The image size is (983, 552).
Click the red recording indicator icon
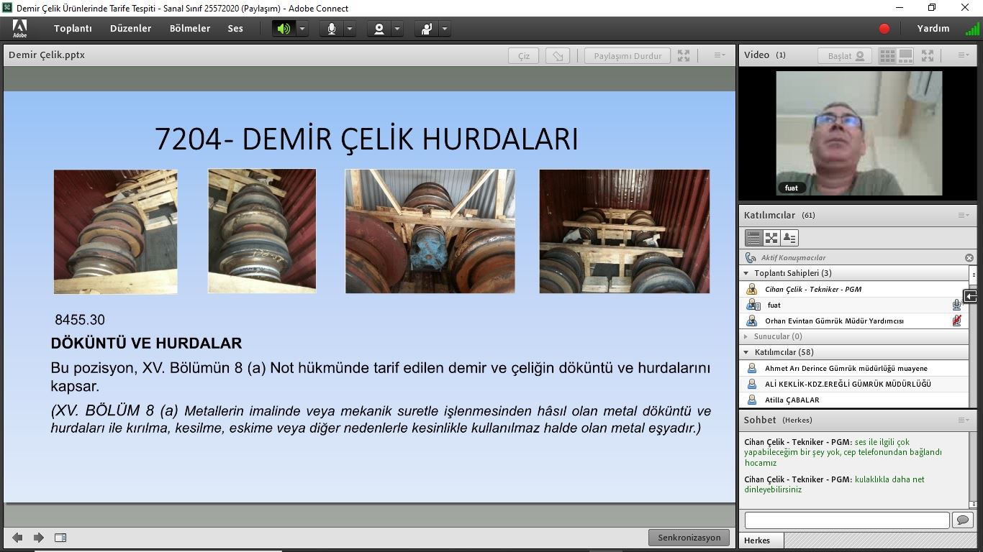[884, 29]
